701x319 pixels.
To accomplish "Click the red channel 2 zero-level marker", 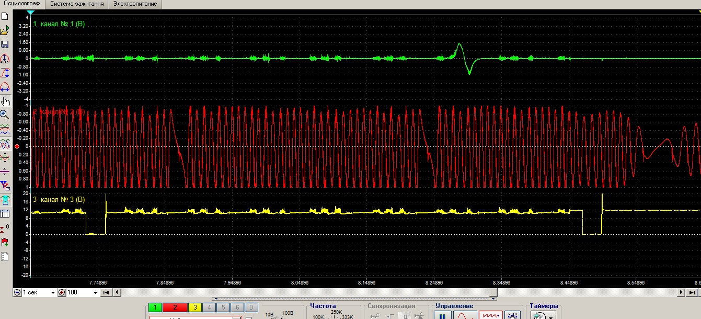I will [17, 146].
